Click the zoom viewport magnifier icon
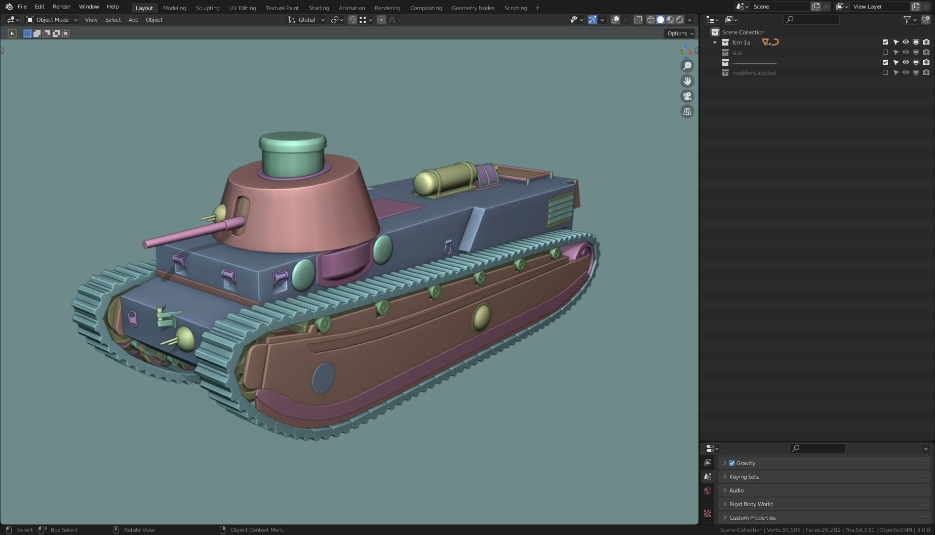This screenshot has width=935, height=535. point(687,66)
